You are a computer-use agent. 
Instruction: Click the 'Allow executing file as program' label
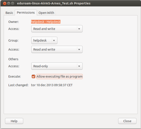(60, 76)
